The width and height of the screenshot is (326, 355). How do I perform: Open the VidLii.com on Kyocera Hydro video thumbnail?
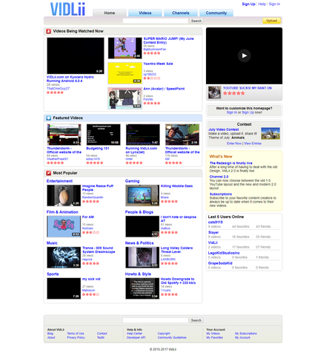click(76, 56)
